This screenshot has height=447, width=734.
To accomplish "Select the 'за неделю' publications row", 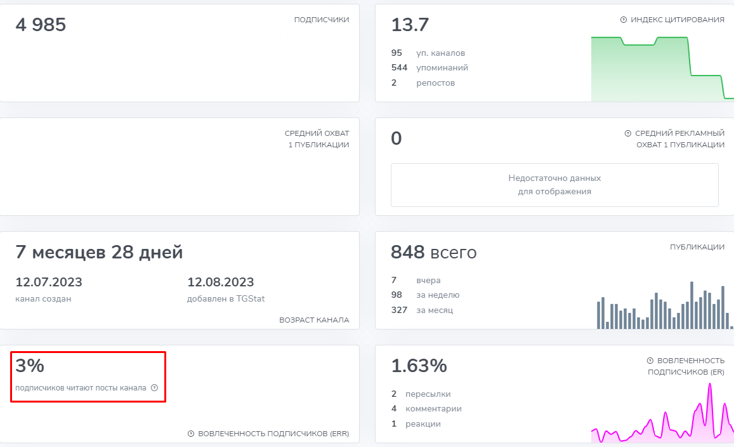I will point(425,295).
